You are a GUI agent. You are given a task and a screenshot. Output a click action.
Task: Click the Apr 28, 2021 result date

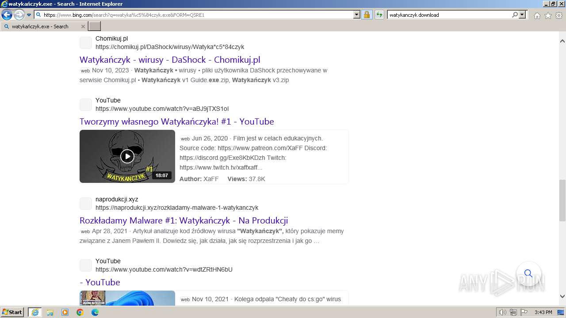(109, 231)
